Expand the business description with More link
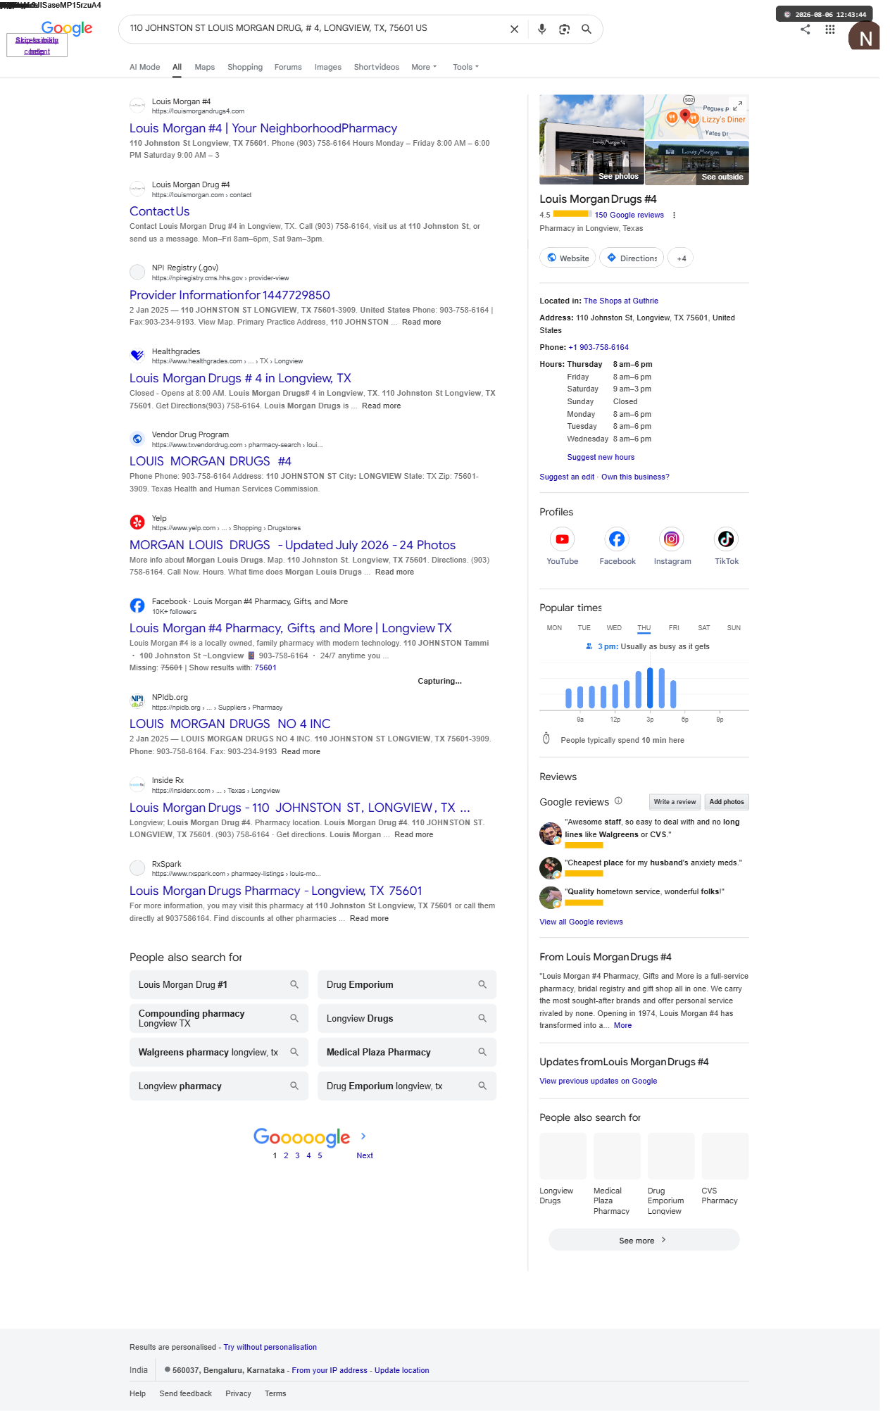The height and width of the screenshot is (1411, 890). (622, 1026)
